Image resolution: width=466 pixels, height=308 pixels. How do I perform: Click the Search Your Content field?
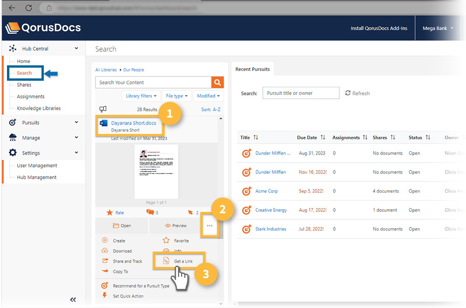tap(153, 83)
